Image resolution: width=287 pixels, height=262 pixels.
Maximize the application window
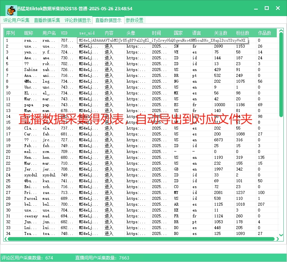tap(267, 8)
